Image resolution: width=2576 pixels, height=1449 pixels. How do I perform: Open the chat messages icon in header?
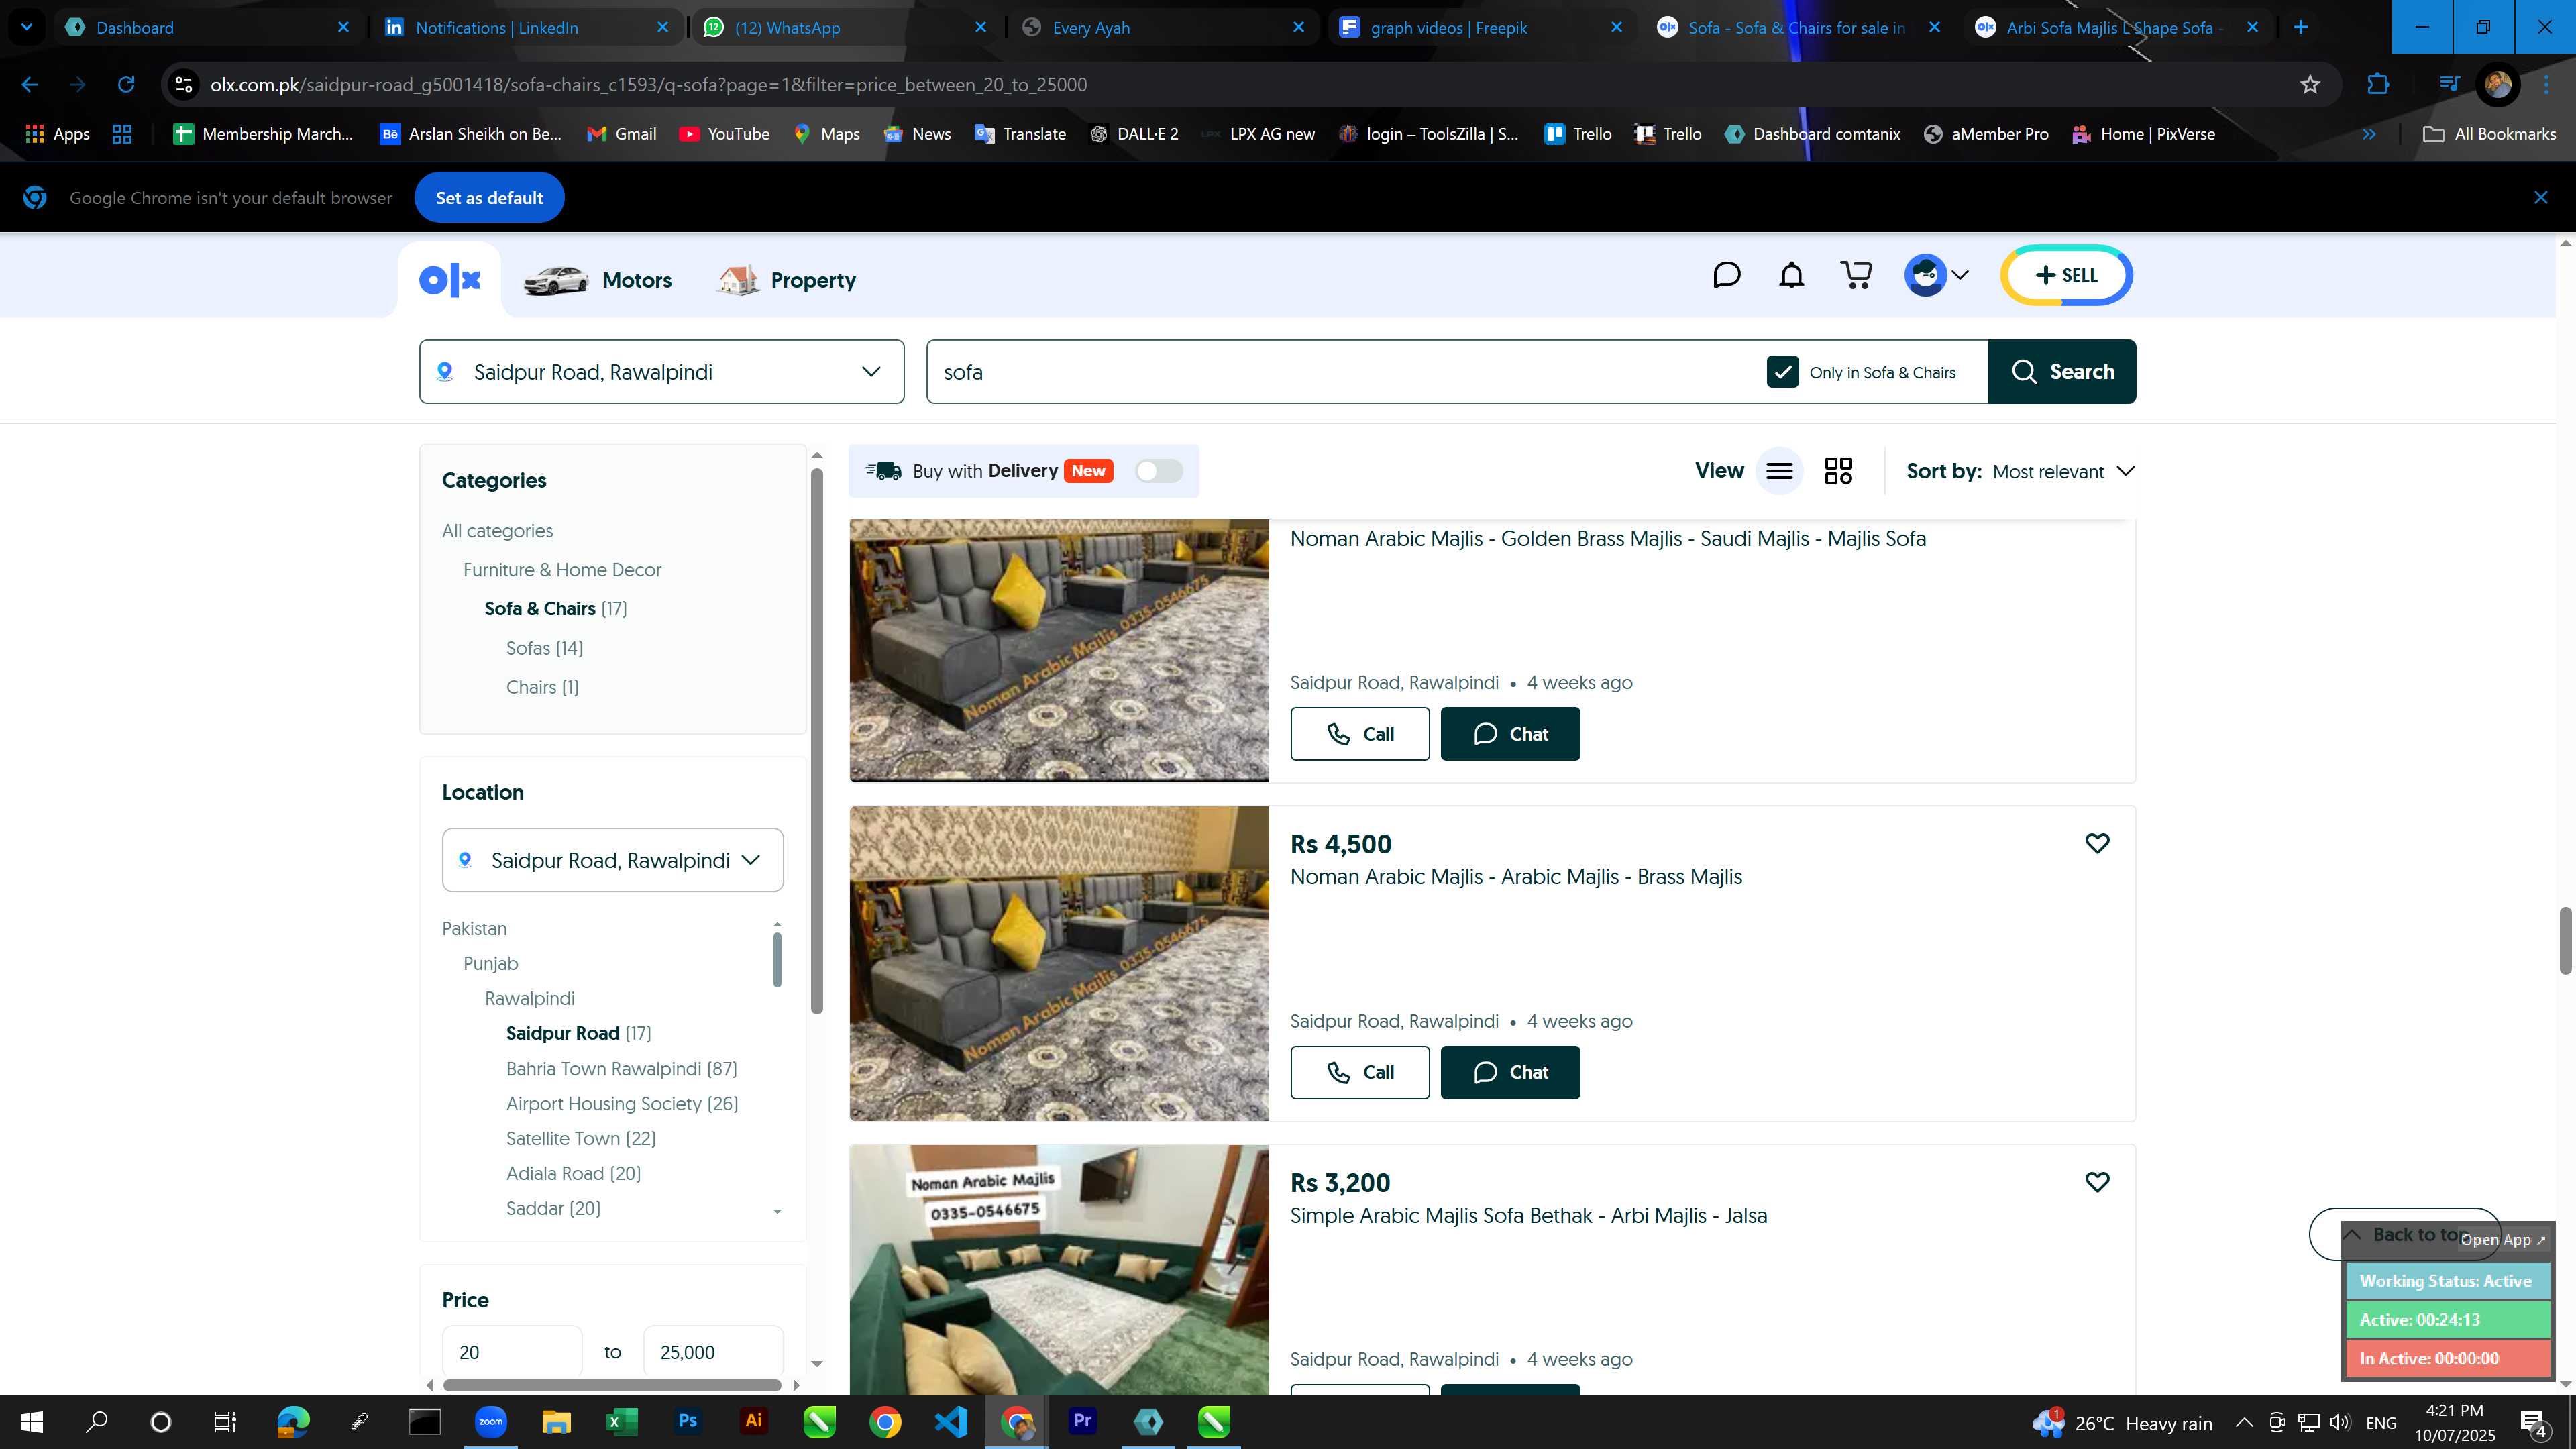pos(1727,275)
